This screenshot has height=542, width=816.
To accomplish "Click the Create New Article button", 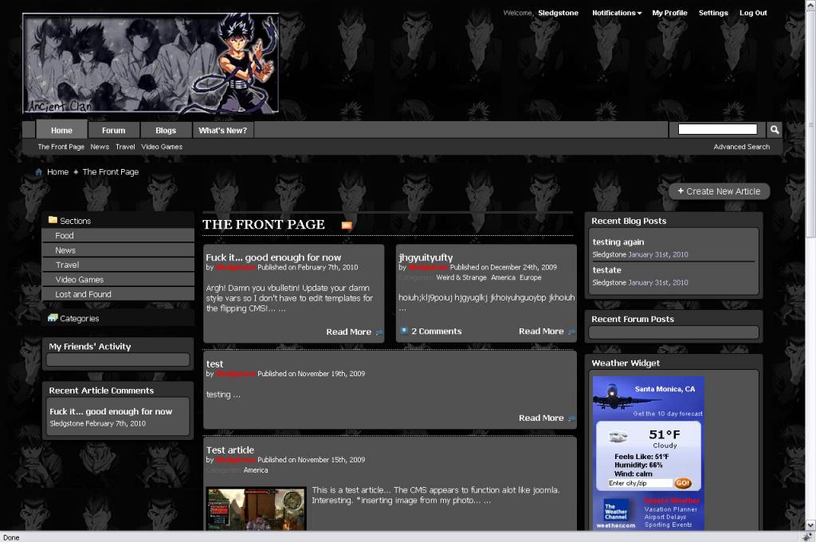I will click(720, 191).
